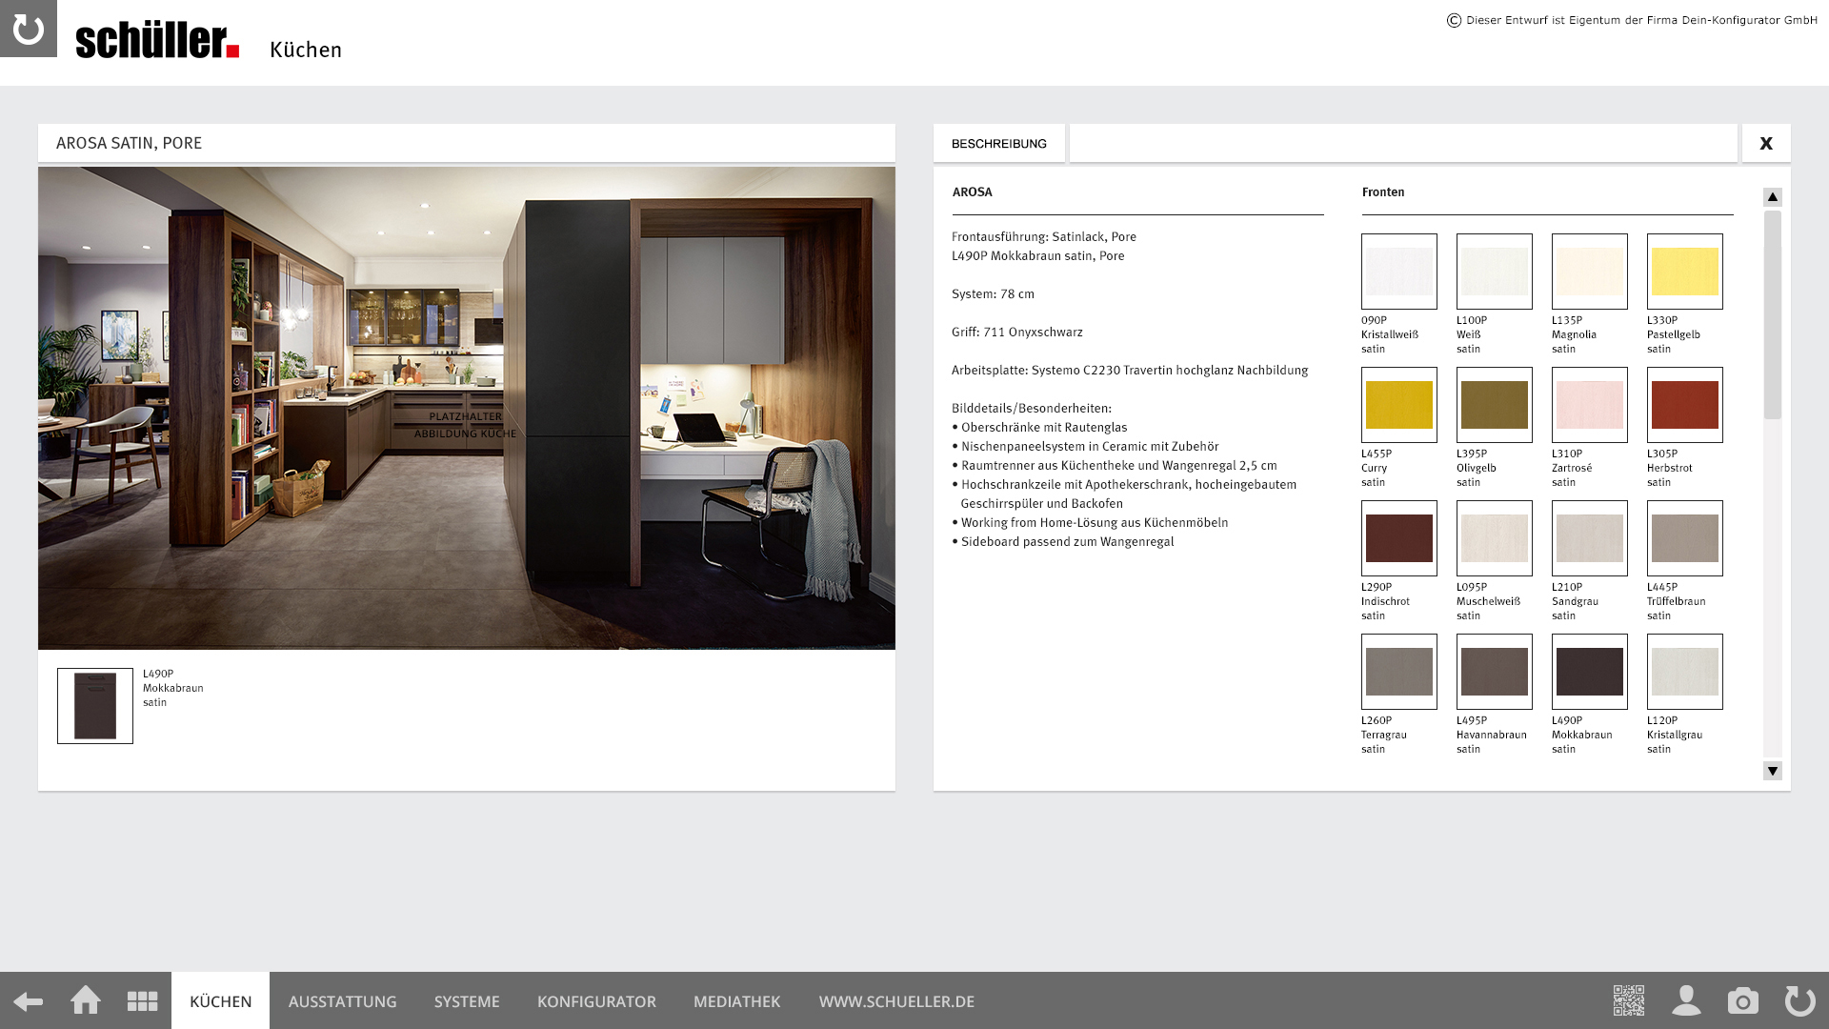The image size is (1829, 1029).
Task: Choose the L305P Herbstrot front color
Action: coord(1684,405)
